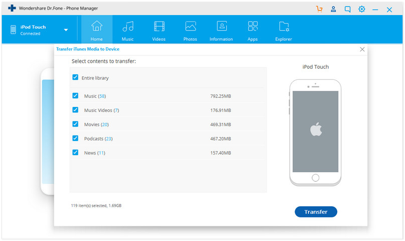Screen dimensions: 405x241
Task: Open the feedback chat icon
Action: click(x=348, y=10)
